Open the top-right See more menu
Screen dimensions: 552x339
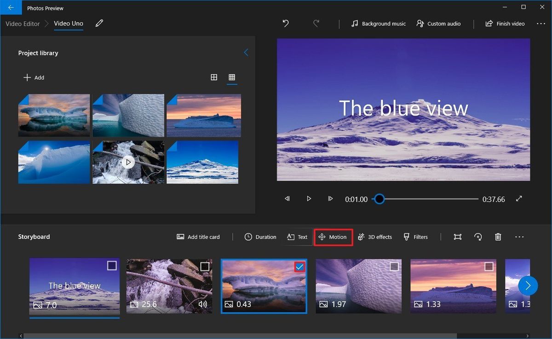(x=541, y=23)
